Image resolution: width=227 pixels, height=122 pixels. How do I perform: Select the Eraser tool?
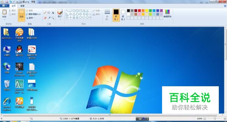coord(45,18)
